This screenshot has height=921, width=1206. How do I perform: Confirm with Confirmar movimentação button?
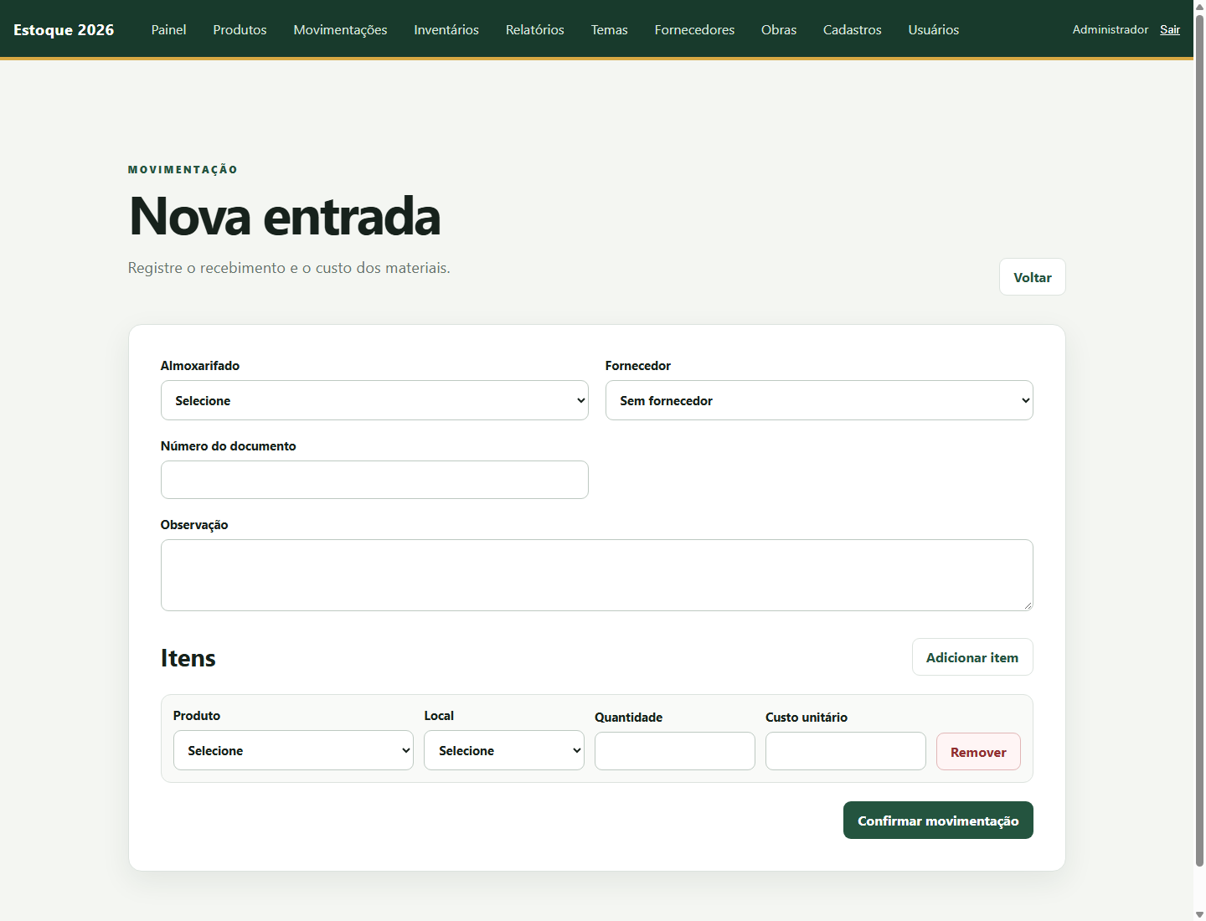pyautogui.click(x=938, y=821)
